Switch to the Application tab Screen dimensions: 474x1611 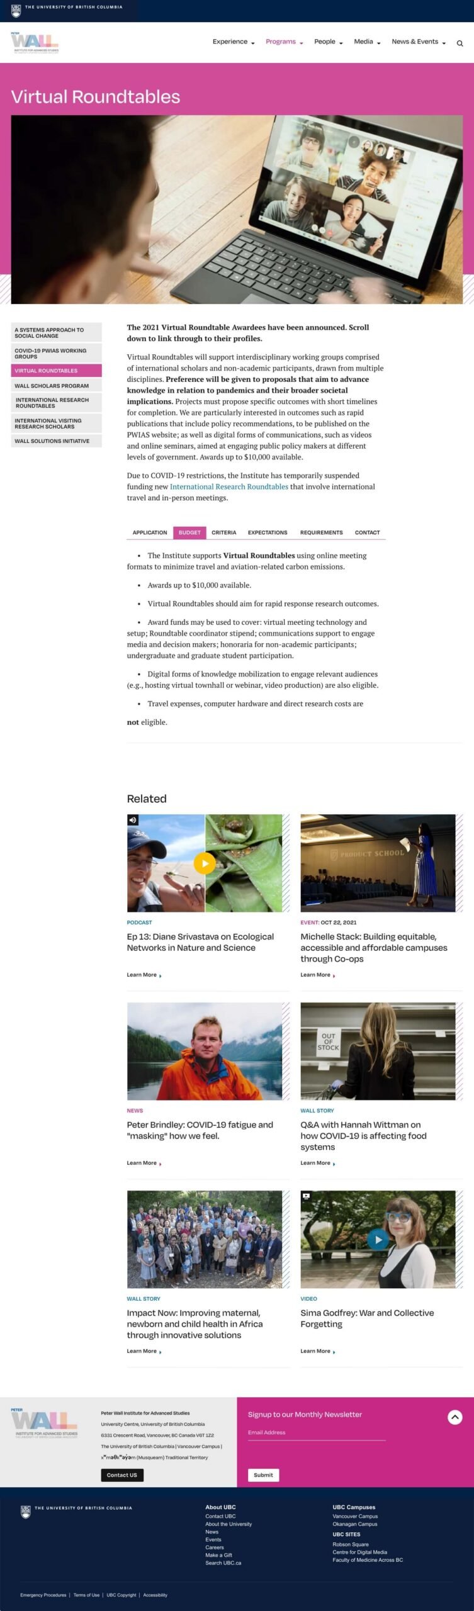150,532
